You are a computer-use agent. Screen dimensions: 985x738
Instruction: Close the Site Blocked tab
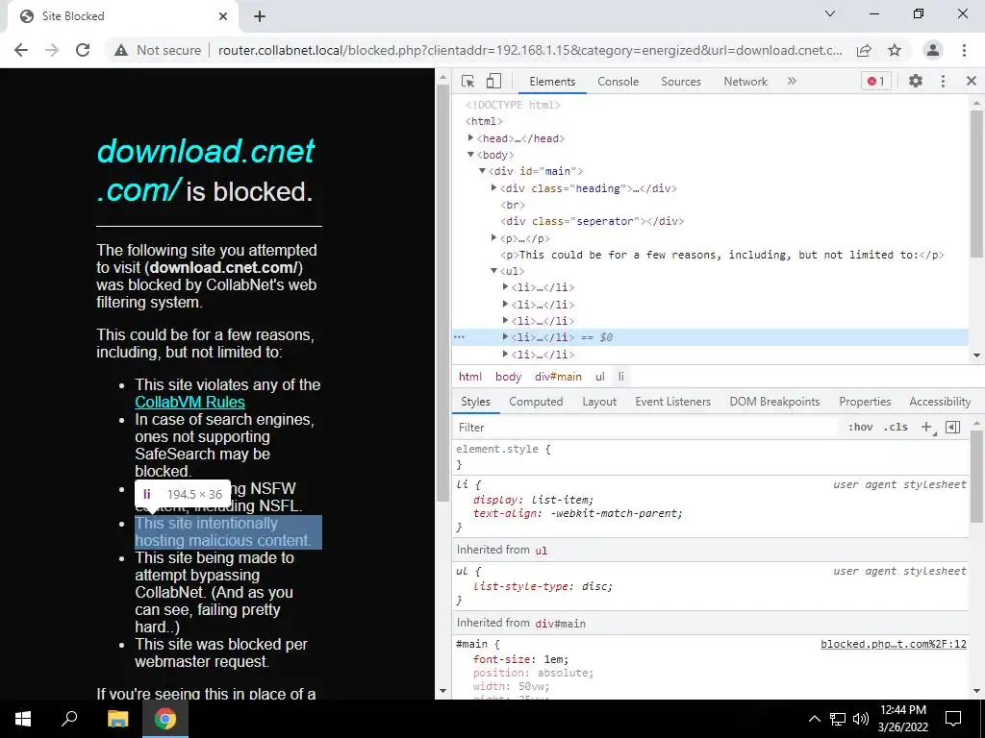pyautogui.click(x=223, y=16)
